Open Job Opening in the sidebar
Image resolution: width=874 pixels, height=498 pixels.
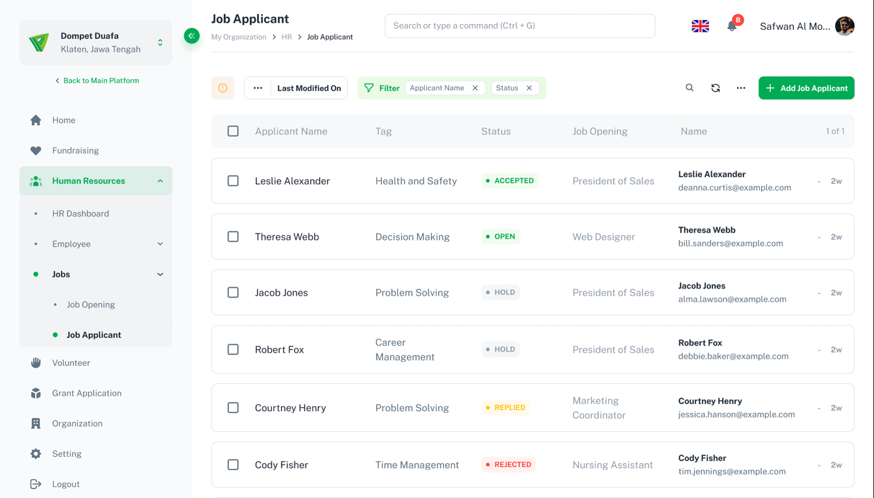(x=91, y=304)
